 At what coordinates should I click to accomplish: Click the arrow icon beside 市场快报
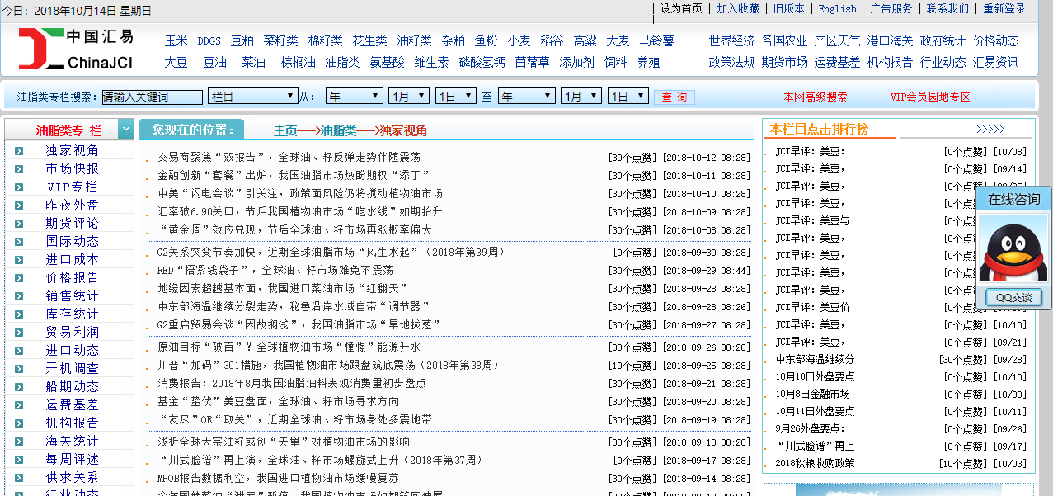pos(18,169)
